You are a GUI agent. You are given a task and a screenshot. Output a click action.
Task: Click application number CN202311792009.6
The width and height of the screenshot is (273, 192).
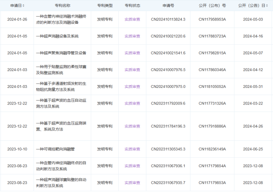point(168,104)
